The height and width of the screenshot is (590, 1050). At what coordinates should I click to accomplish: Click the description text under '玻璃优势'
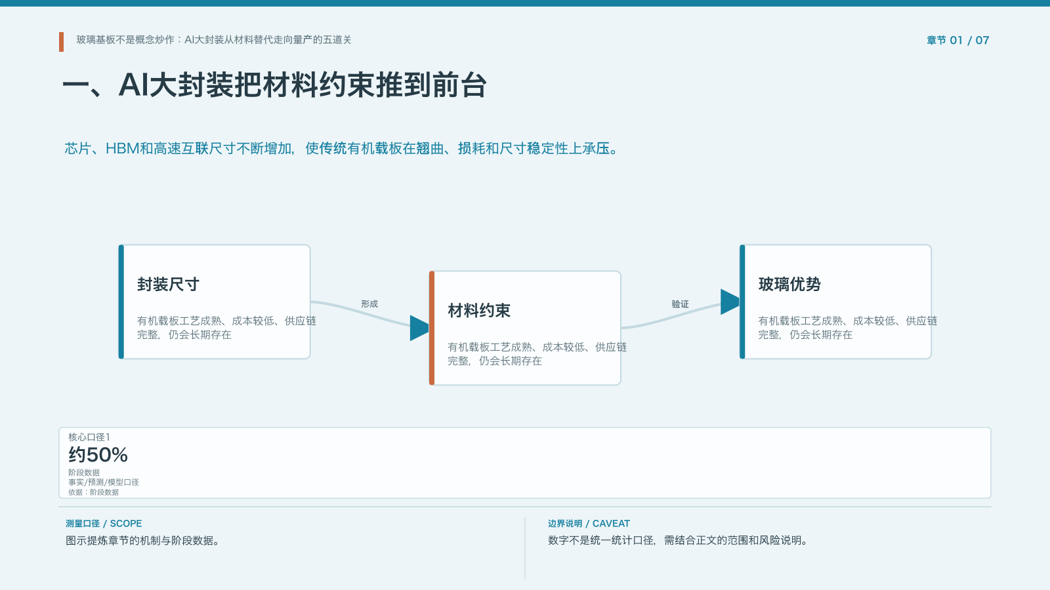tap(847, 328)
